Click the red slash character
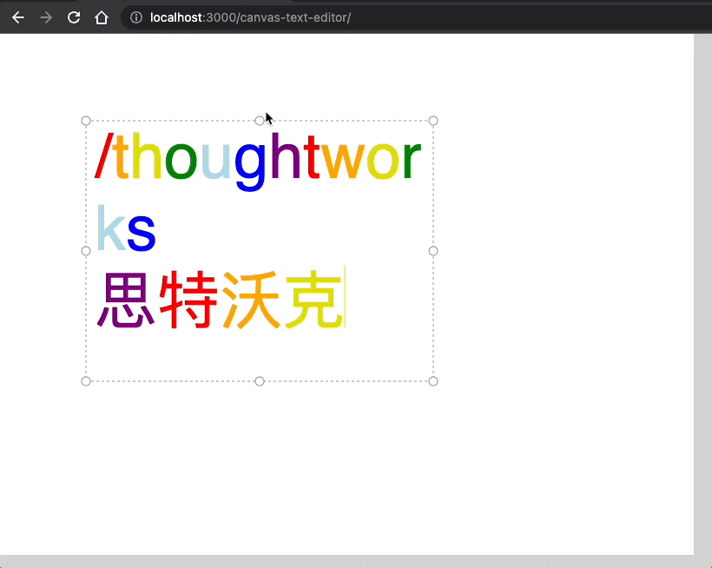This screenshot has width=712, height=568. pyautogui.click(x=104, y=155)
